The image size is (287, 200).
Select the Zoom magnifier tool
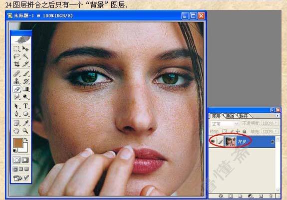[25, 131]
